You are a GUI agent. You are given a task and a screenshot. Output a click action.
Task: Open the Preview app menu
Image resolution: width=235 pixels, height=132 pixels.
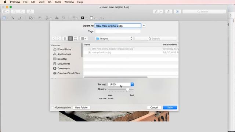[x=15, y=2]
